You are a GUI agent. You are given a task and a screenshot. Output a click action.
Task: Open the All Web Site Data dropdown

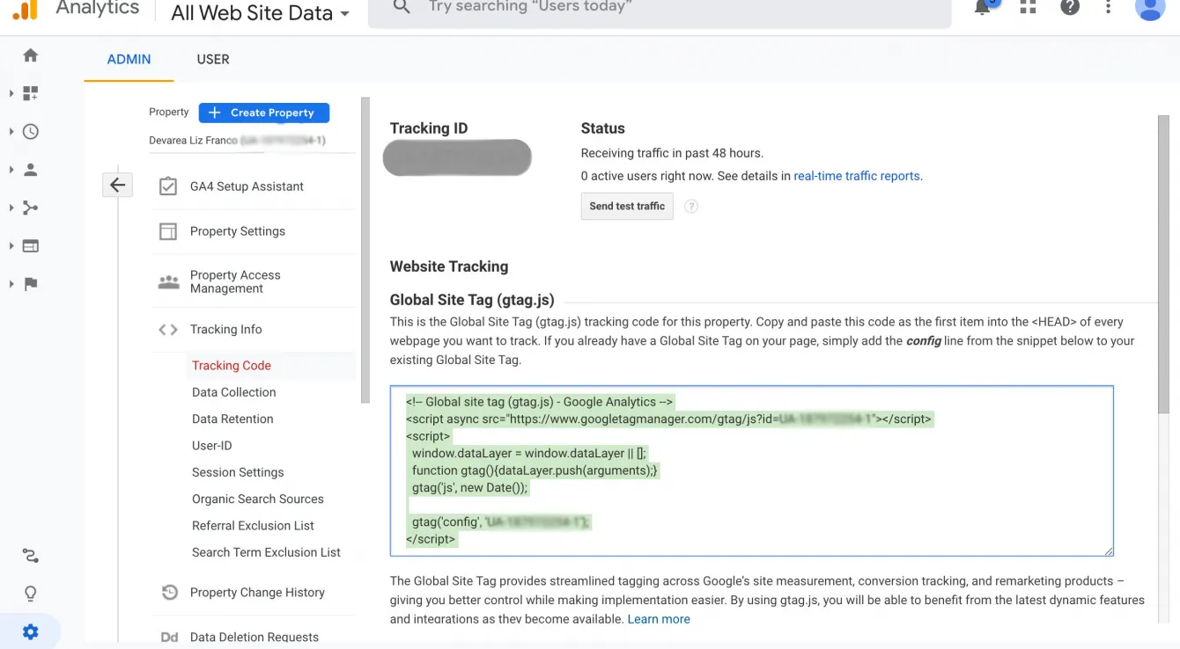coord(260,13)
